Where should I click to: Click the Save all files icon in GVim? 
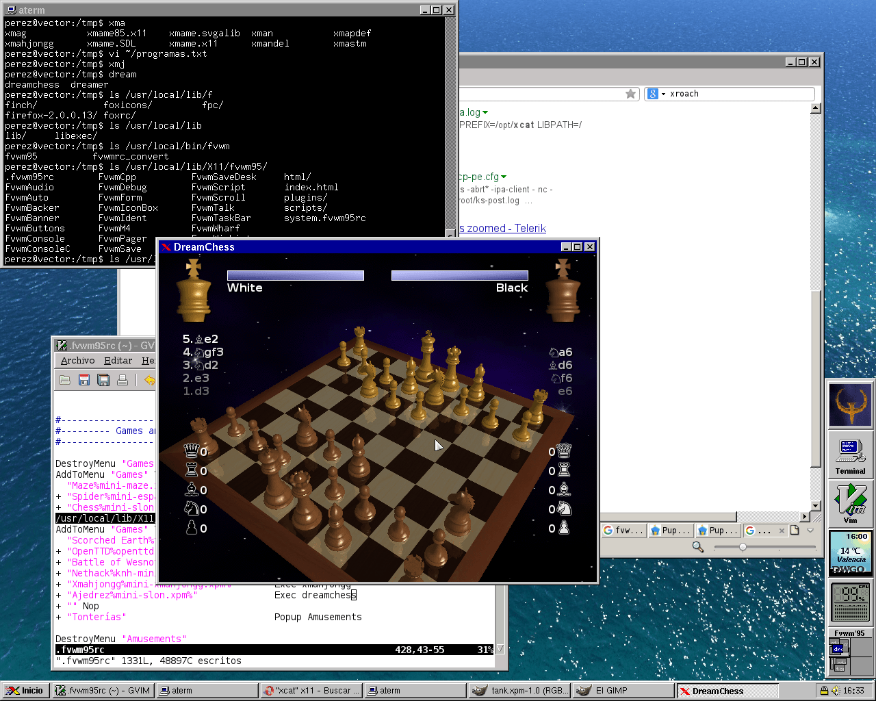(x=103, y=380)
